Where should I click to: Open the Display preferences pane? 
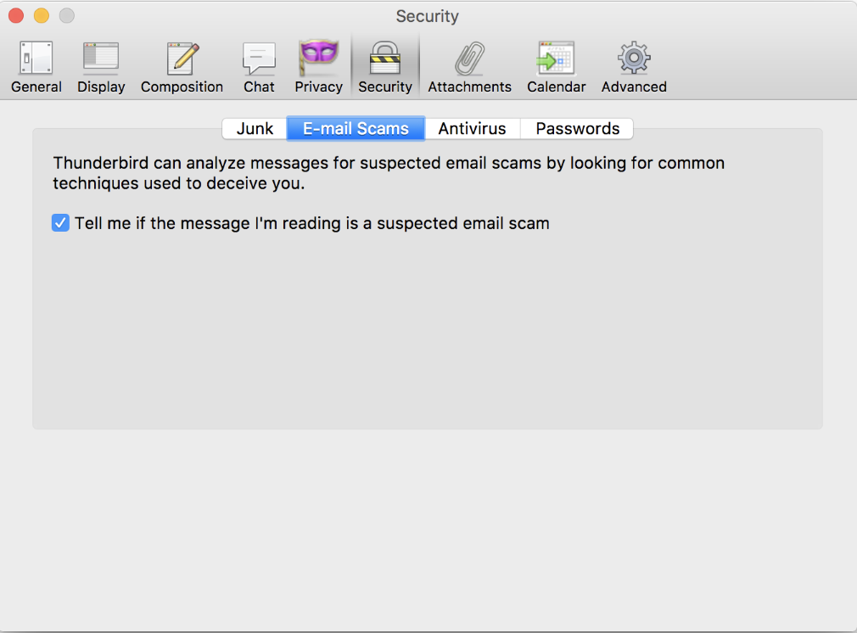coord(101,66)
